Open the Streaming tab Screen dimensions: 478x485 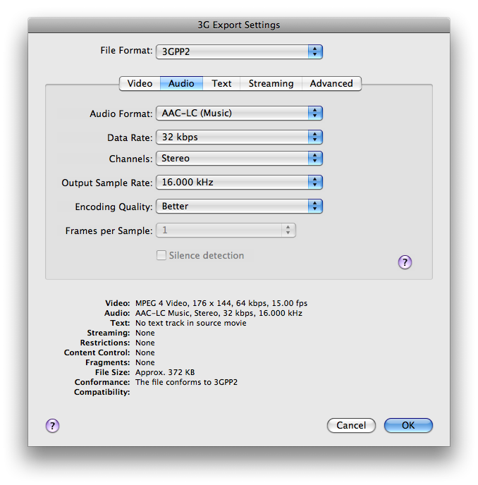pyautogui.click(x=271, y=83)
